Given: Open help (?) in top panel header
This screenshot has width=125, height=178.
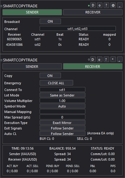Looking at the screenshot, I should 106,5.
